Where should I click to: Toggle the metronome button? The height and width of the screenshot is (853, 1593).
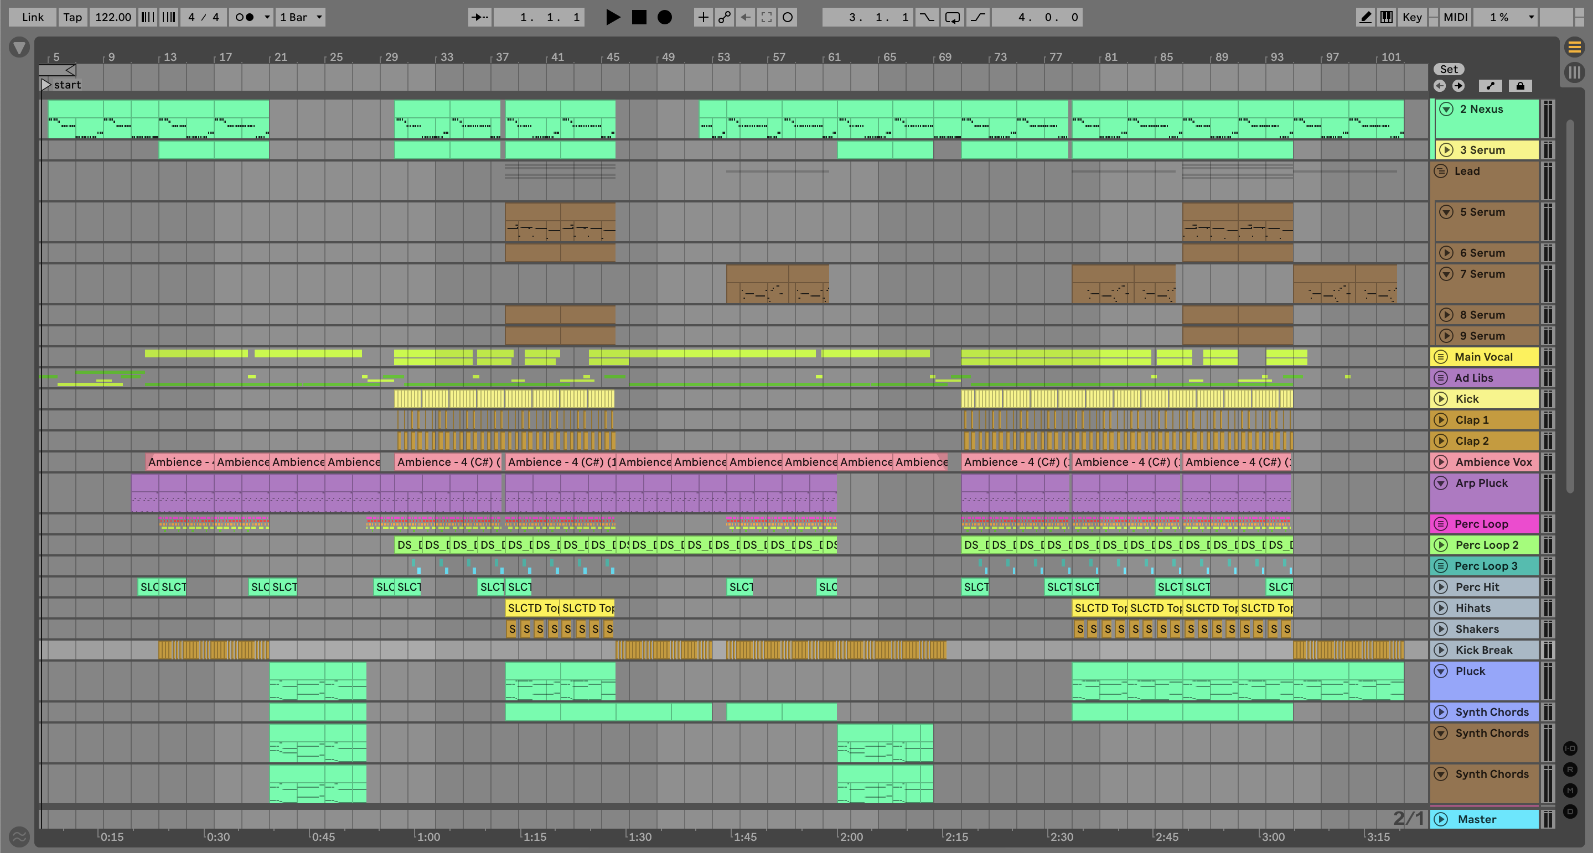[x=245, y=17]
